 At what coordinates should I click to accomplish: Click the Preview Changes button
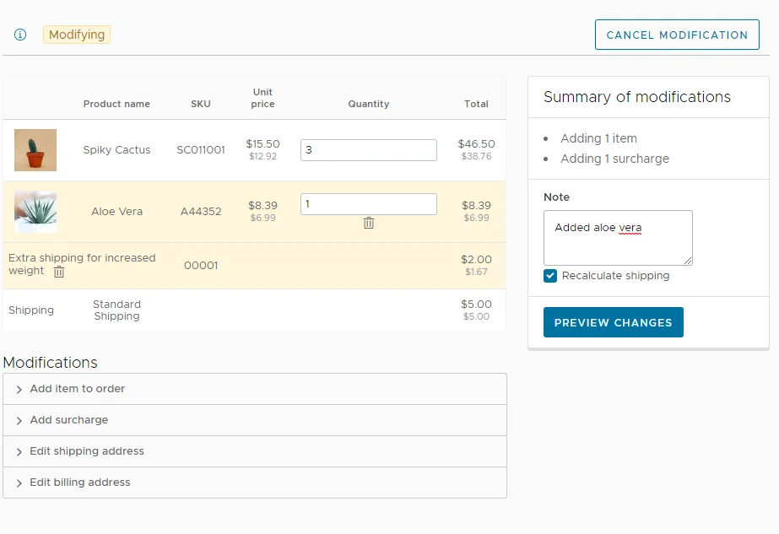tap(613, 322)
